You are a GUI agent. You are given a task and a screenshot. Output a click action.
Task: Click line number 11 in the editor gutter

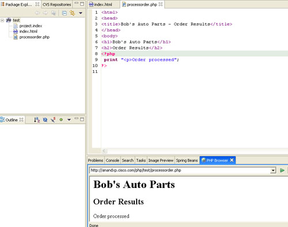click(x=95, y=72)
